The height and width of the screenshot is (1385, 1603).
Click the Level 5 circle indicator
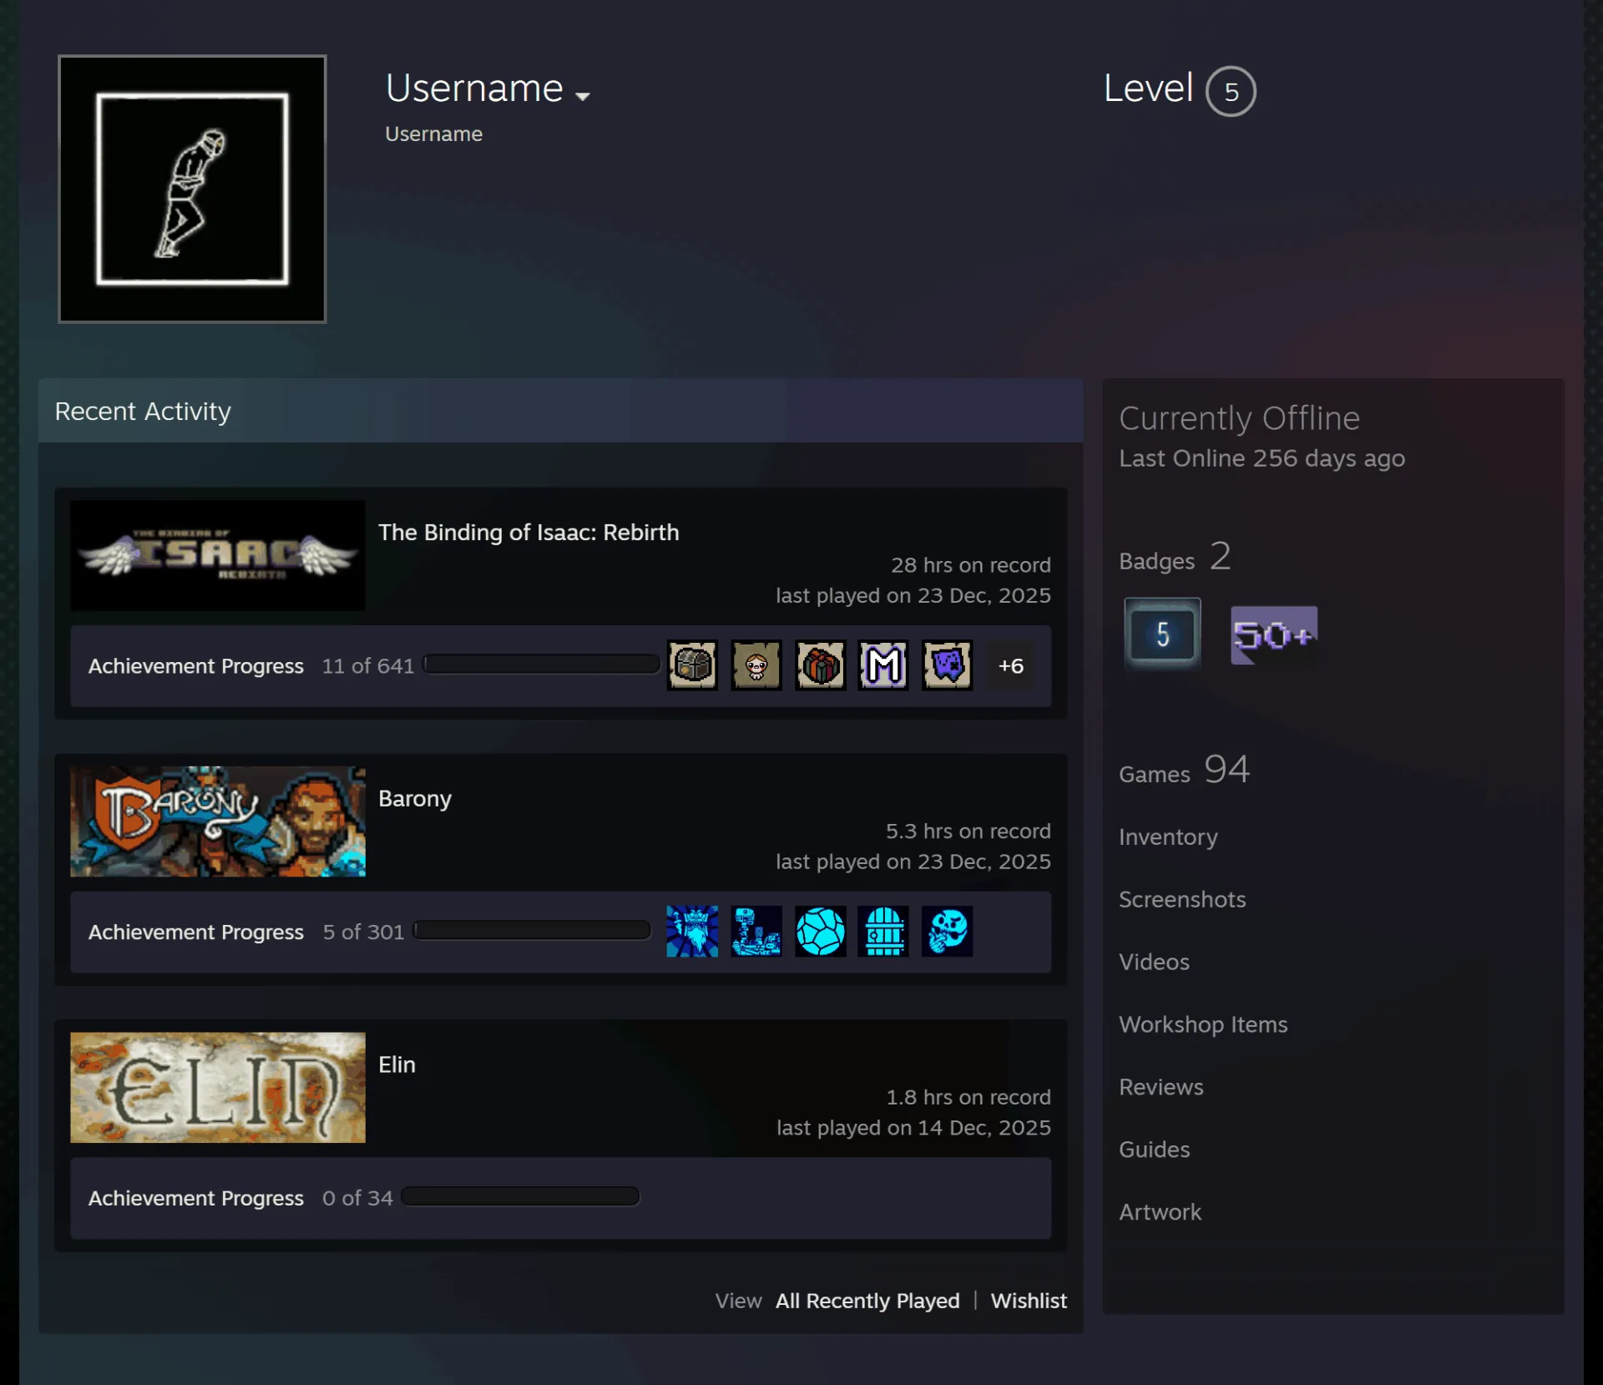1231,91
